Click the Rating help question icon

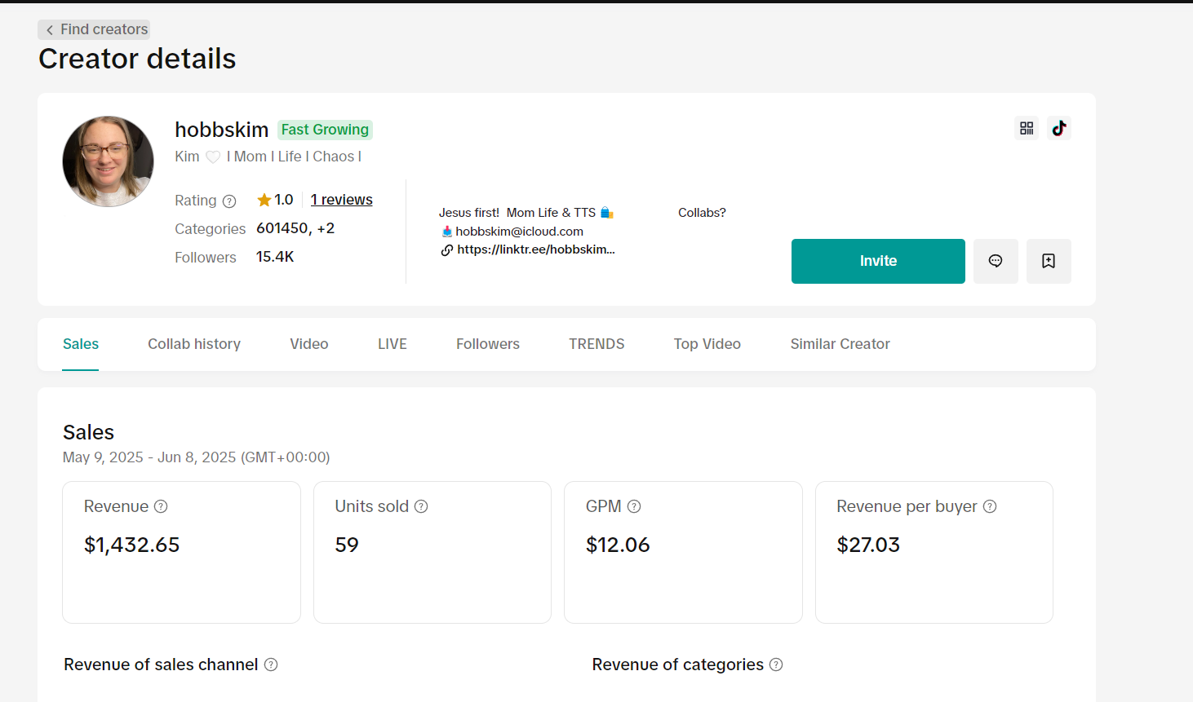(x=229, y=201)
